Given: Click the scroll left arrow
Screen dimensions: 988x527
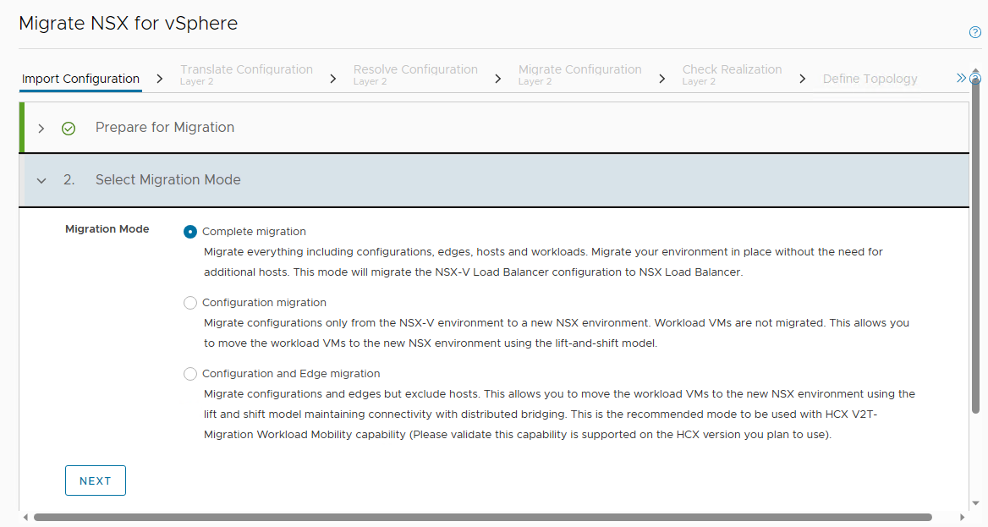Looking at the screenshot, I should tap(26, 518).
